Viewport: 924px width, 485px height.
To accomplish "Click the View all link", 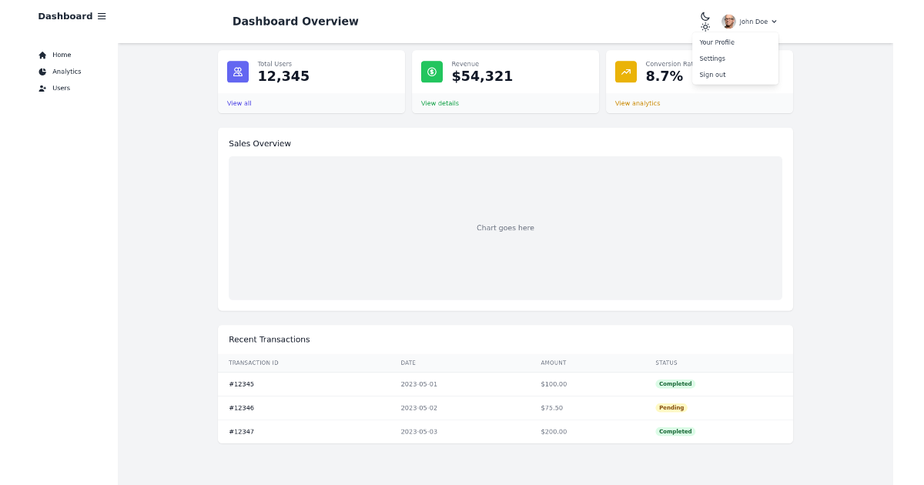I will click(239, 102).
